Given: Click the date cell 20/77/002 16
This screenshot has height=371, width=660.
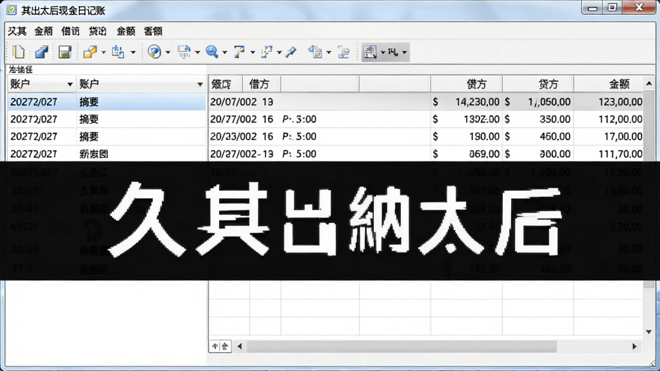Looking at the screenshot, I should (242, 119).
